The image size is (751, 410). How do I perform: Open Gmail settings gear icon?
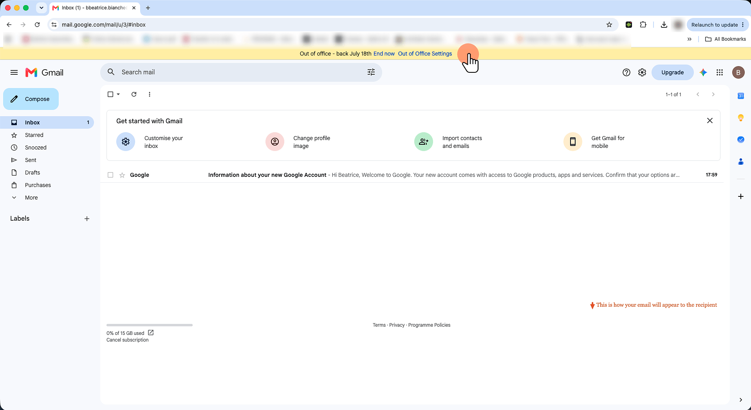coord(642,72)
